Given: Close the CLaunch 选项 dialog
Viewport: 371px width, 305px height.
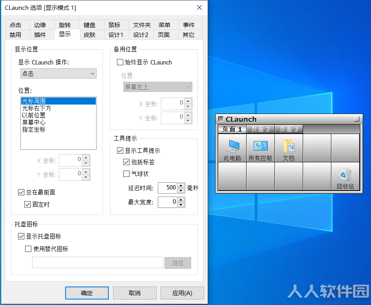Looking at the screenshot, I should click(x=199, y=7).
